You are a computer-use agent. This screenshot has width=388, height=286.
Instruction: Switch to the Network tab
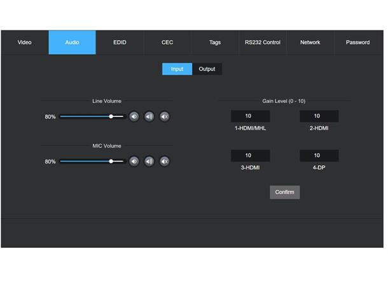click(310, 43)
